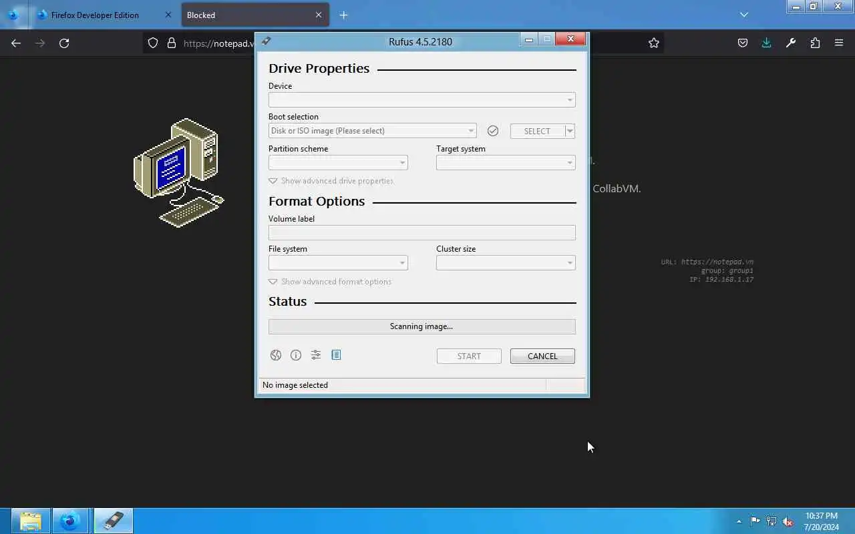Click the SELECT button
Viewport: 855px width, 534px height.
click(x=537, y=131)
